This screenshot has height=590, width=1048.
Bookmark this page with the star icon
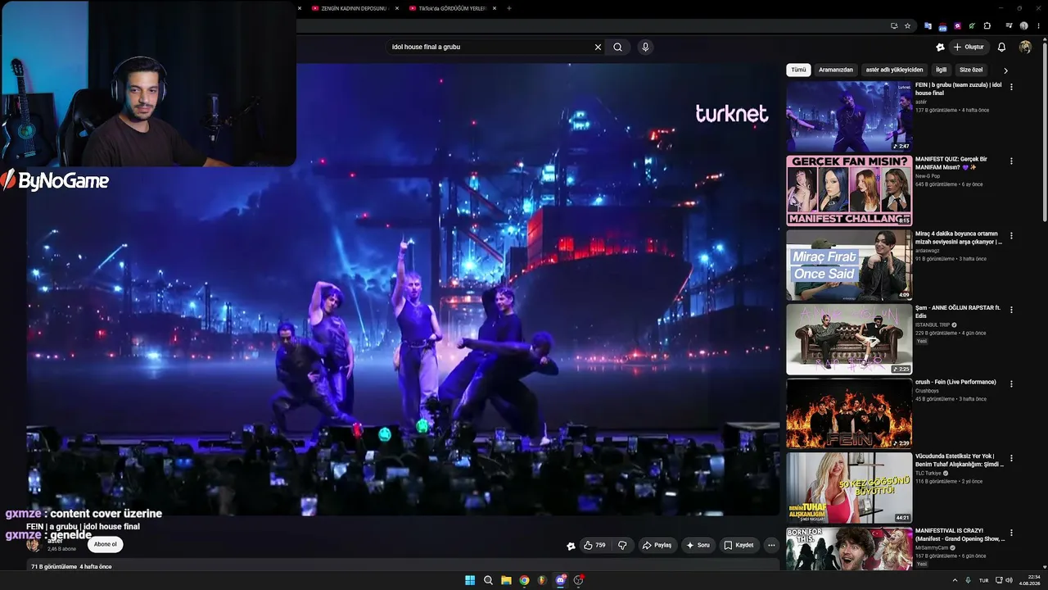[907, 25]
